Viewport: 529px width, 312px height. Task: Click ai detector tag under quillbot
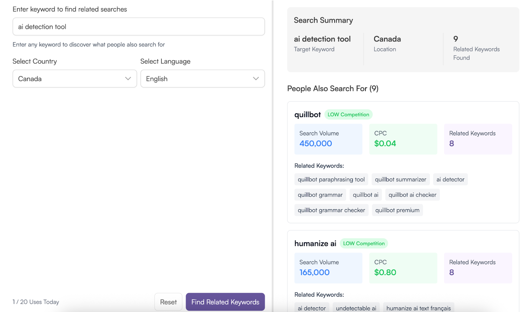450,179
